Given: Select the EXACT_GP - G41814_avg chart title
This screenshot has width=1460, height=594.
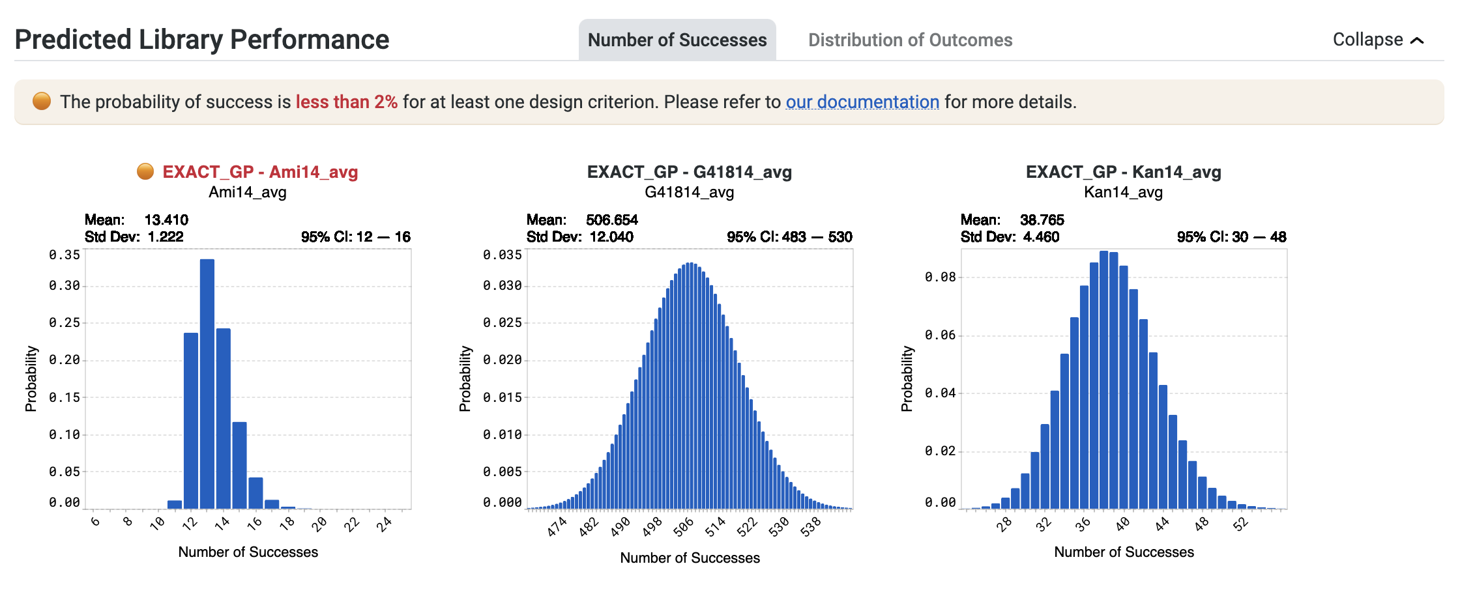Looking at the screenshot, I should point(690,172).
